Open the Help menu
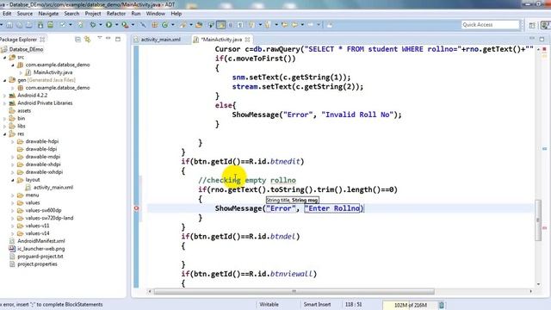Viewport: 551px width, 310px height. coord(176,14)
